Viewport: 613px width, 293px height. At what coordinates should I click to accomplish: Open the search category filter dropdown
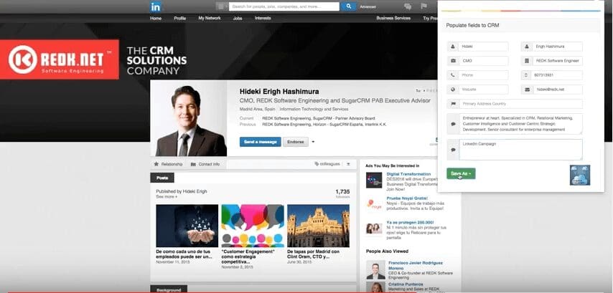(x=222, y=6)
